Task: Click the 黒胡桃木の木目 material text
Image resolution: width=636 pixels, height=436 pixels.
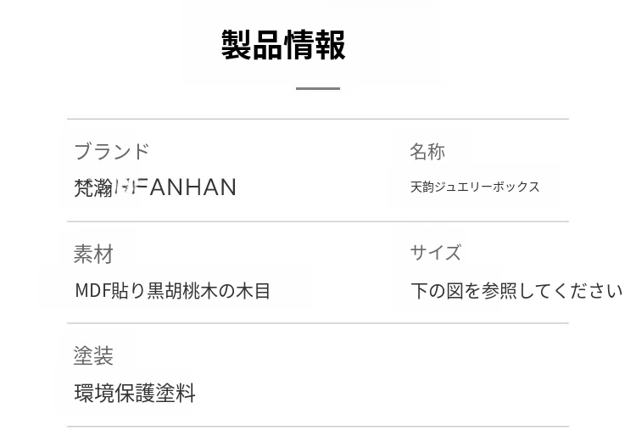Action: pos(209,291)
